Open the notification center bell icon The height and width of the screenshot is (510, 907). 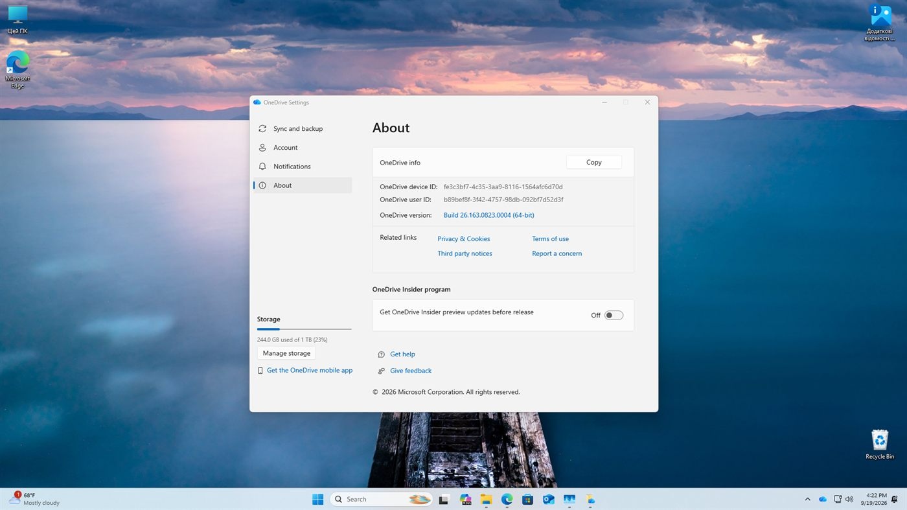pyautogui.click(x=895, y=499)
